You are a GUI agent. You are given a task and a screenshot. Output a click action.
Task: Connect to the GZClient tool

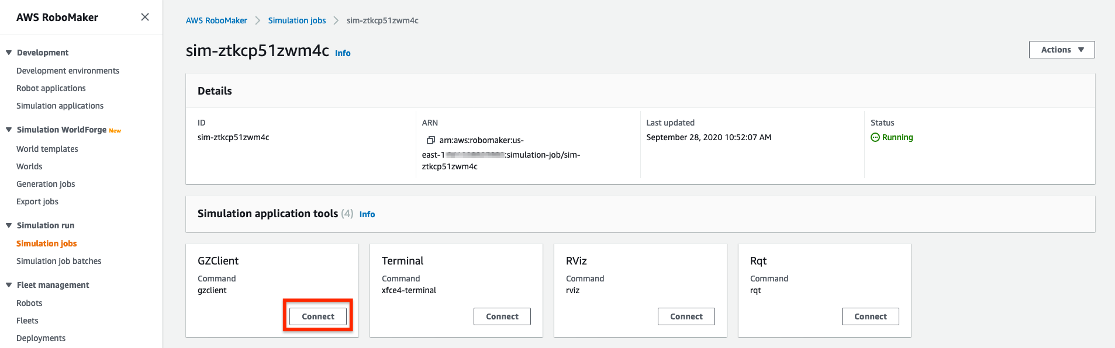coord(318,316)
